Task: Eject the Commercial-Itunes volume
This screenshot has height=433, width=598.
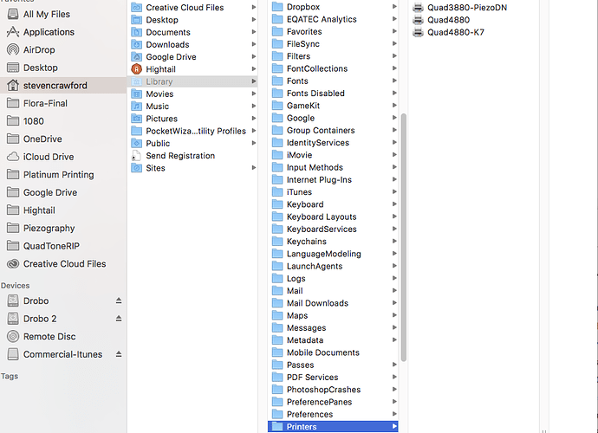Action: click(119, 354)
